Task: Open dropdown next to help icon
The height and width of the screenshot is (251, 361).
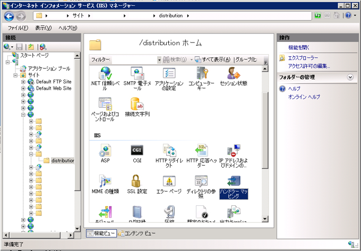Action: coord(355,15)
